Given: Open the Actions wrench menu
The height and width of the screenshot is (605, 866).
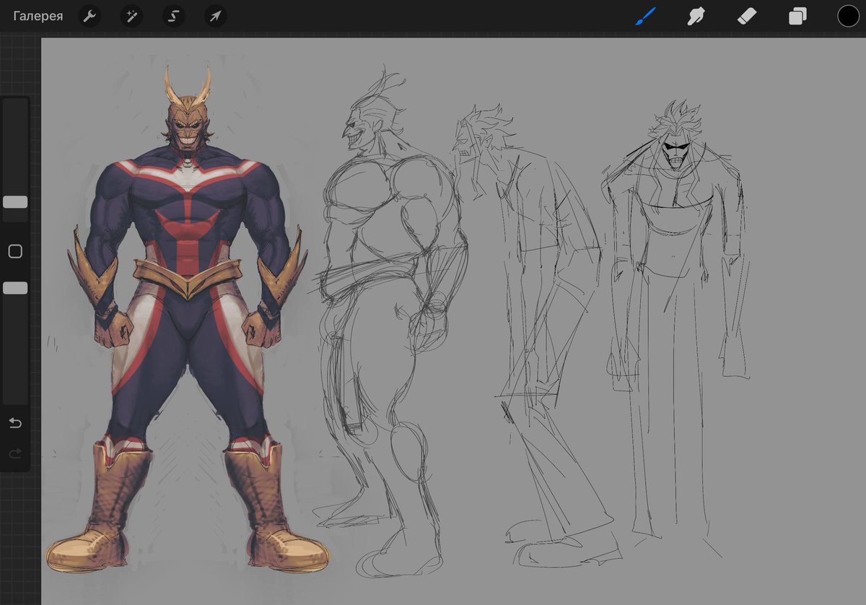Looking at the screenshot, I should 89,16.
